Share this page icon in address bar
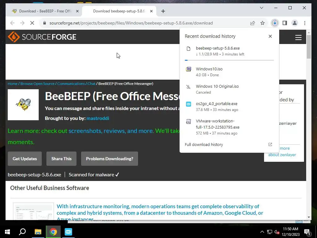This screenshot has height=238, width=317. coord(253,23)
